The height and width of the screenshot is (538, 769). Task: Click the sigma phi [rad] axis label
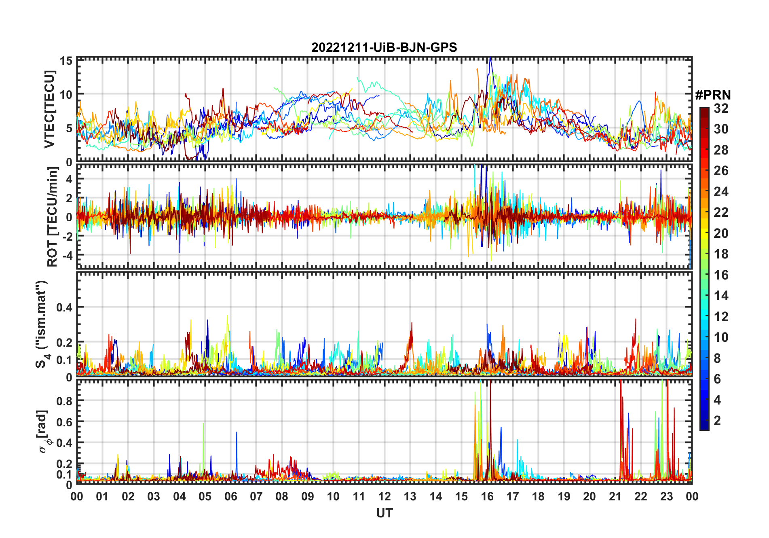point(44,431)
